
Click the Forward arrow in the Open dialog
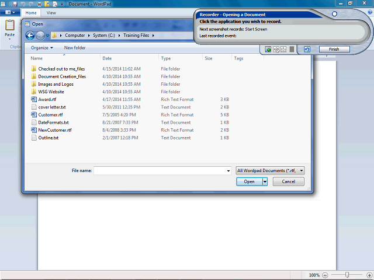[40, 36]
